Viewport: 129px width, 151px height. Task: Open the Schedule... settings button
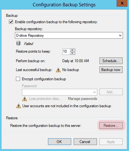pos(111,61)
